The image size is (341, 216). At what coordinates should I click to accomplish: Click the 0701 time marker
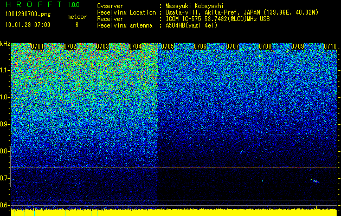[37, 46]
